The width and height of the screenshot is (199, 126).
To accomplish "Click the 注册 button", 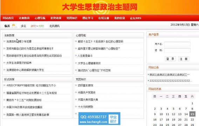I will pyautogui.click(x=184, y=59).
